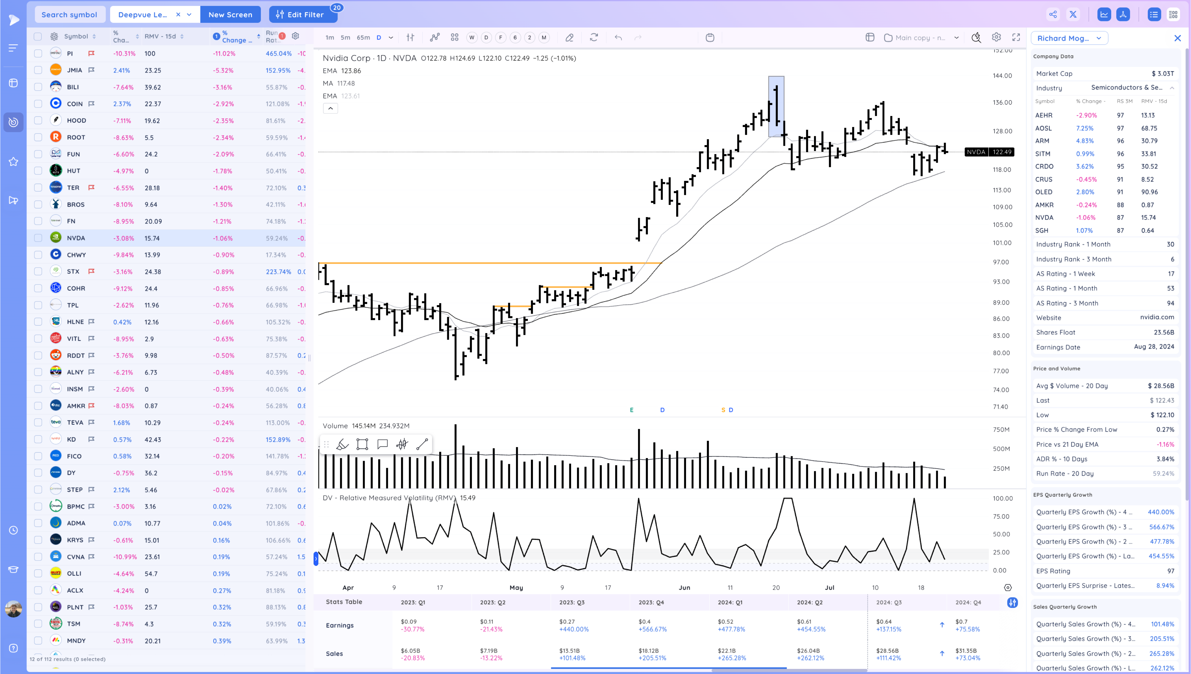Viewport: 1191px width, 674px height.
Task: Check the checkbox for COIN row
Action: 38,104
